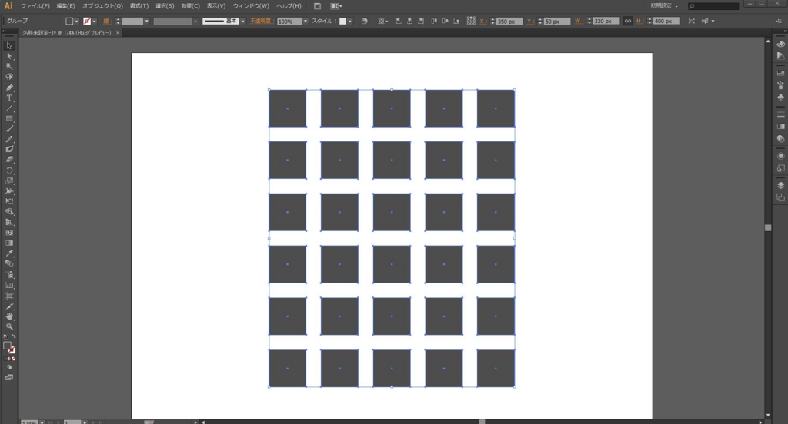
Task: Click the stroke color box in toolbox
Action: (12, 350)
